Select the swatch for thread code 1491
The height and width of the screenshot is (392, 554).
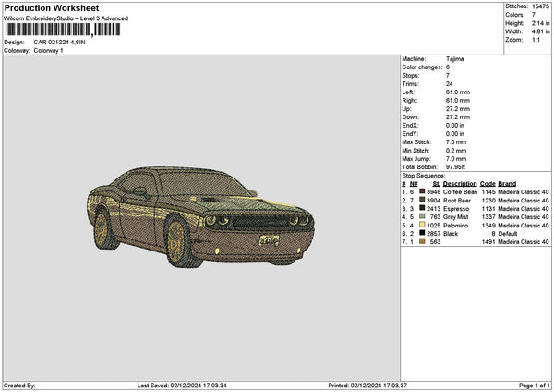[x=423, y=241]
